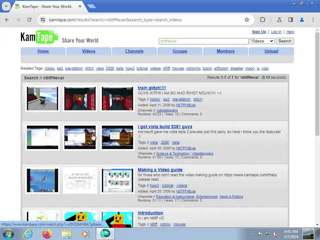Click the browser back arrow
This screenshot has width=320, height=240.
coord(7,20)
